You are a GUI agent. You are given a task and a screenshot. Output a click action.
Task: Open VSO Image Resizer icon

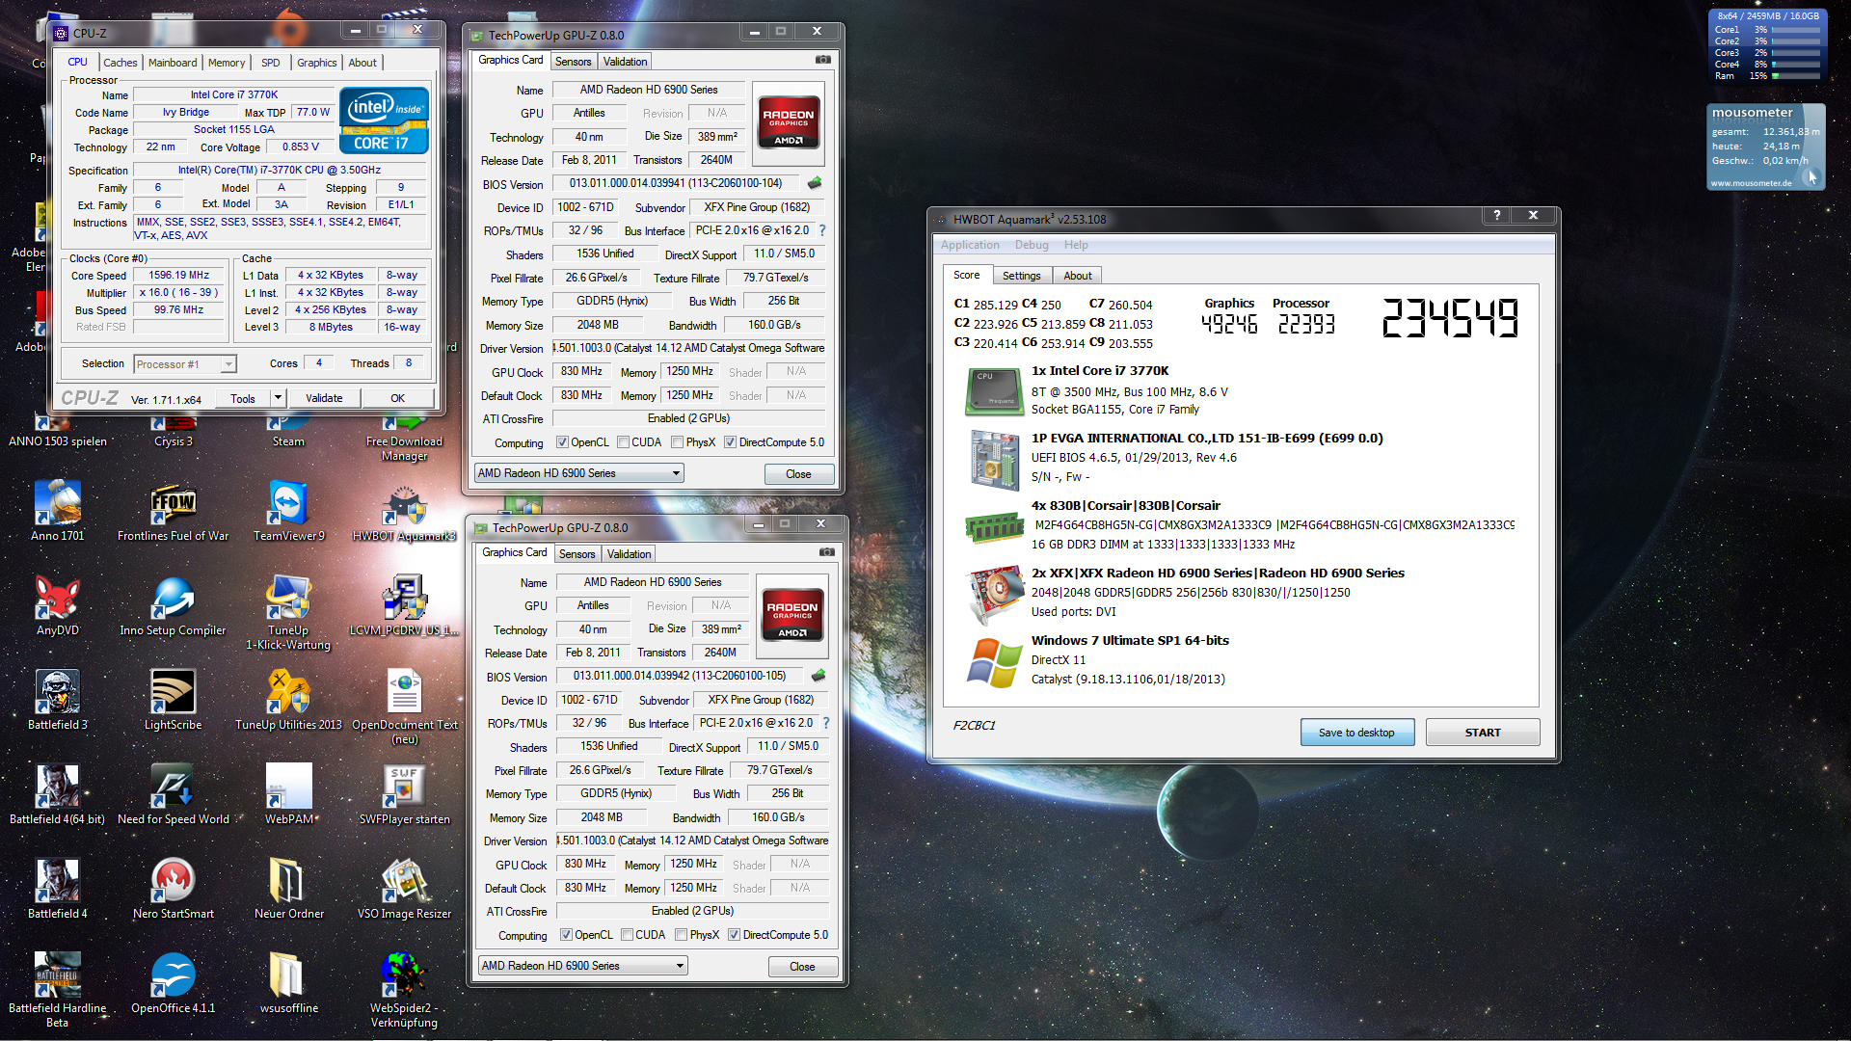[405, 887]
